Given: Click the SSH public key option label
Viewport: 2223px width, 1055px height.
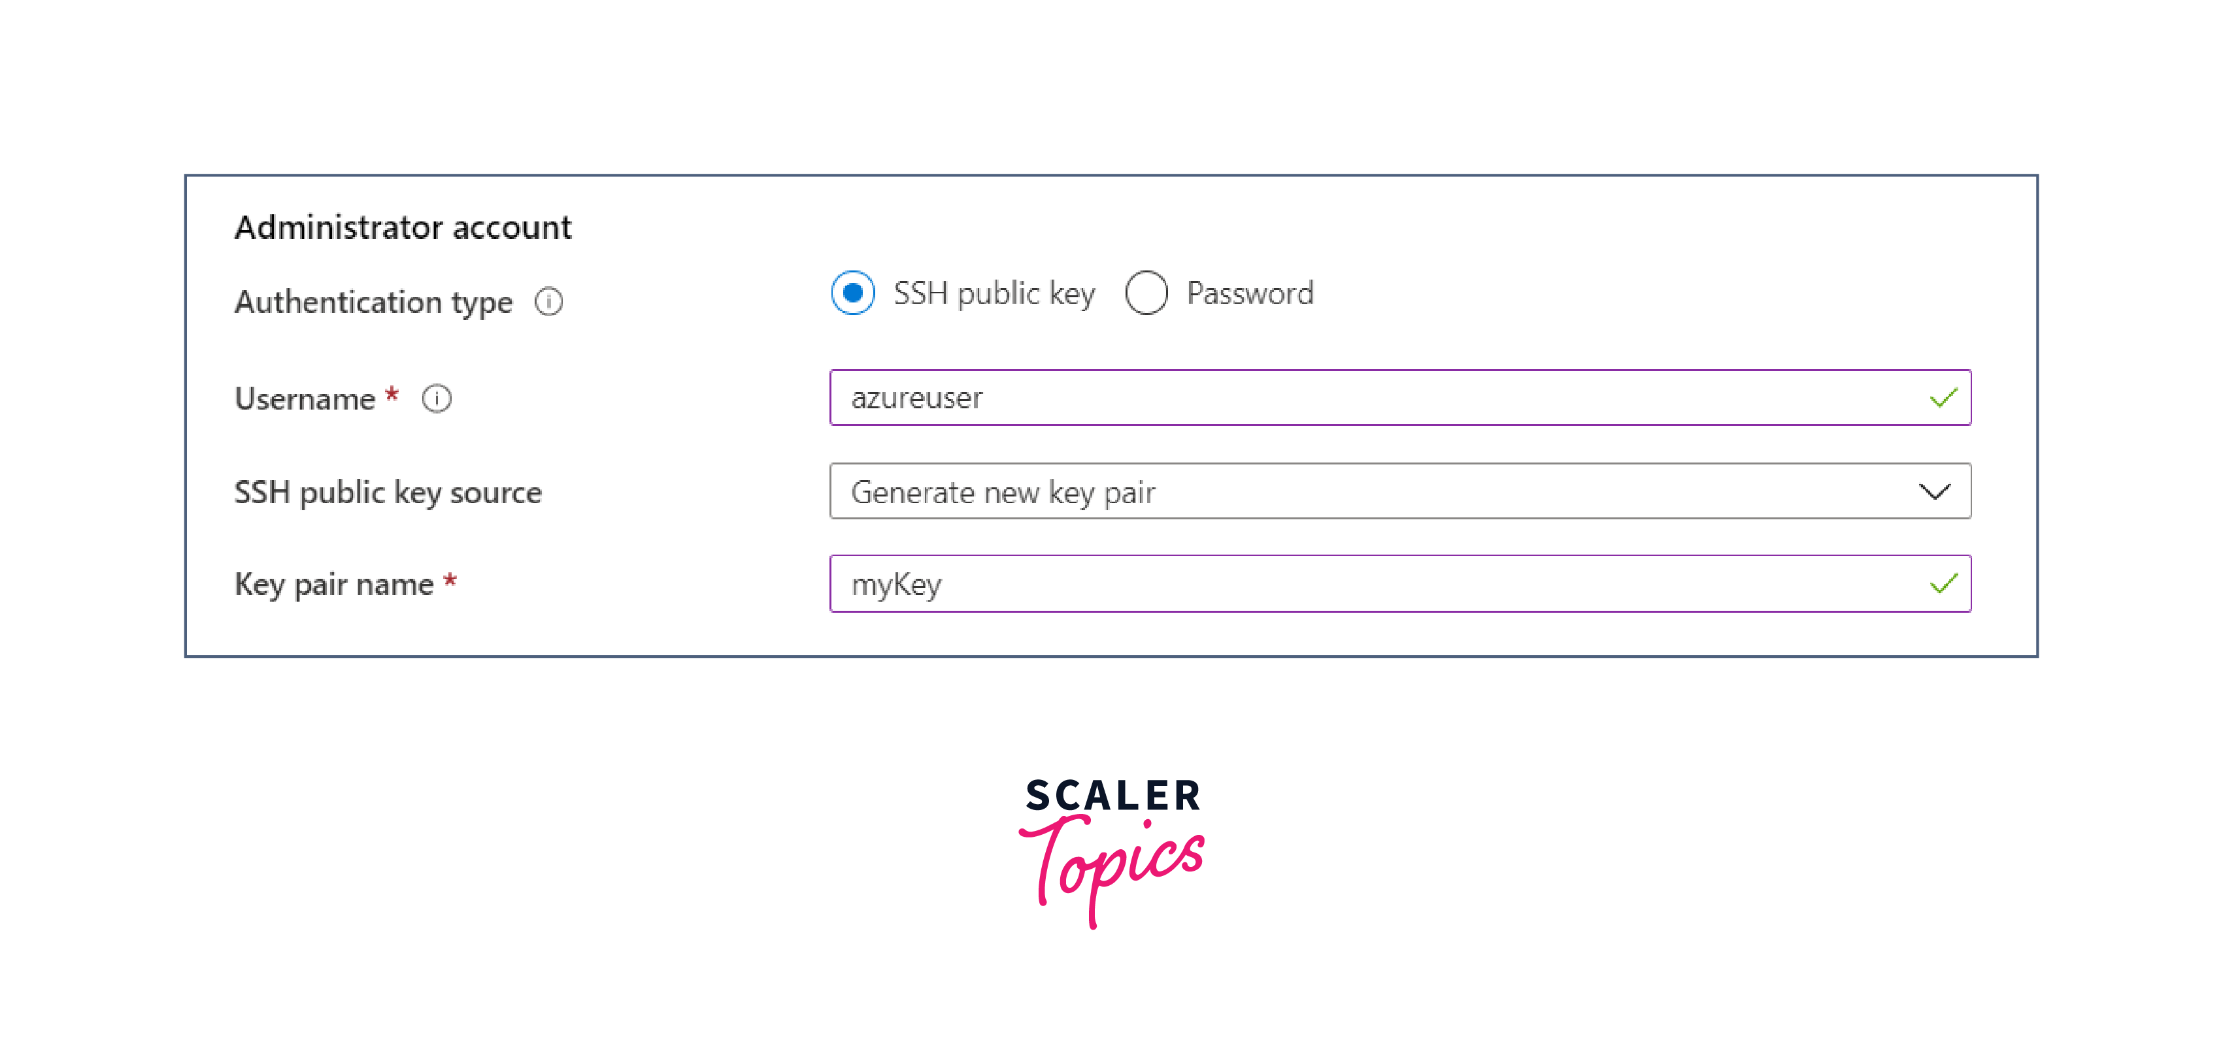Looking at the screenshot, I should tap(994, 293).
